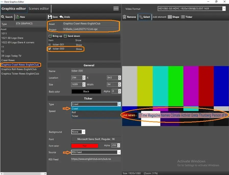Toggle the ticker-000 checkbox
Viewport: 229px width, 175px height.
pyautogui.click(x=50, y=49)
